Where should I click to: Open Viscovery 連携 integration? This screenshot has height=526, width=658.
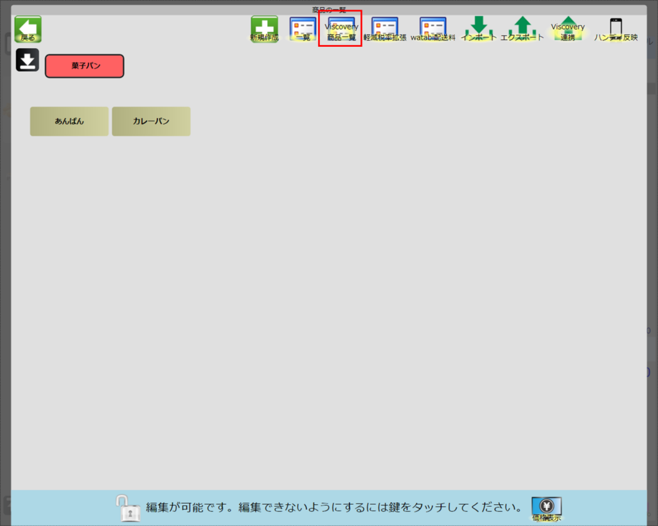(567, 30)
